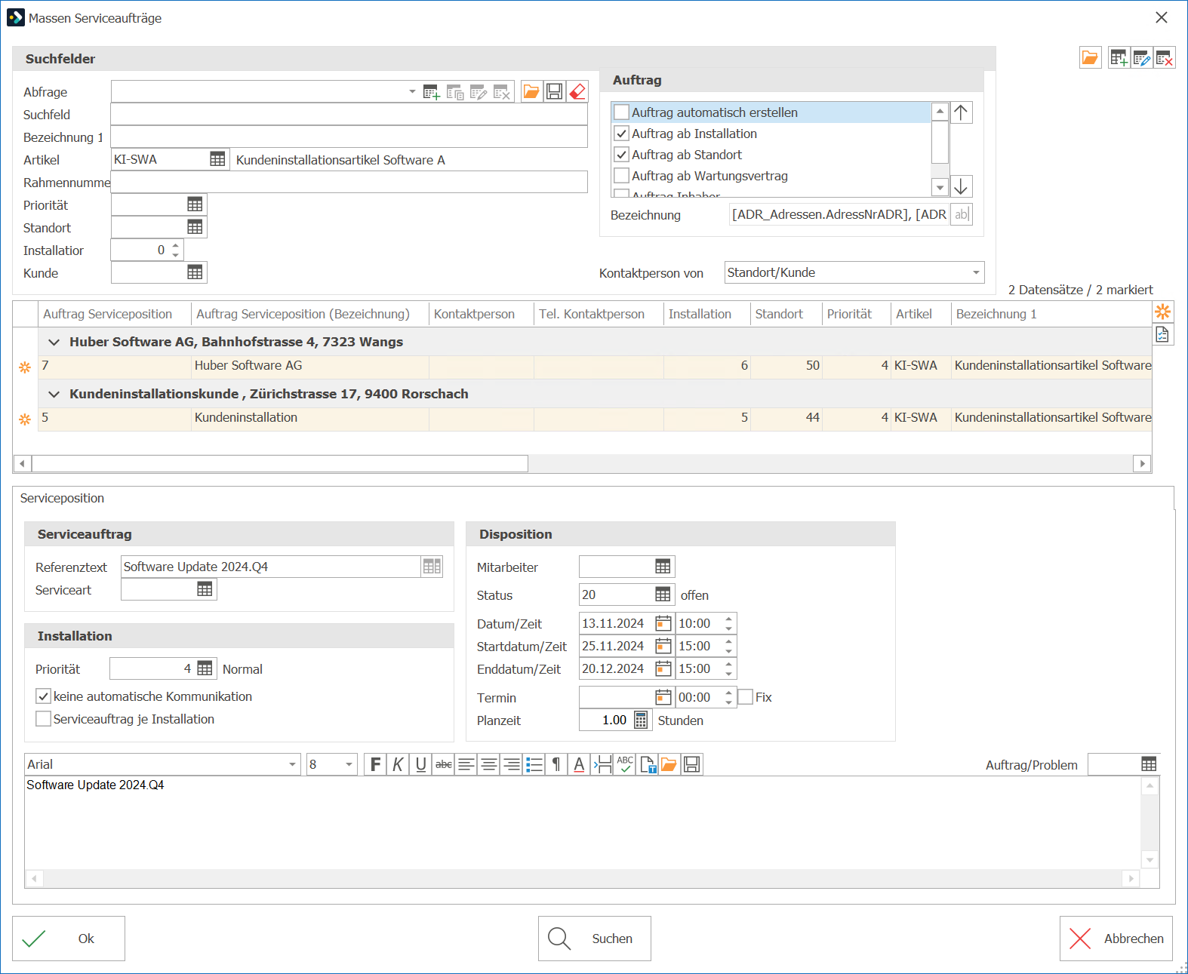Add a new Abfrage with the table-plus icon

coord(432,92)
